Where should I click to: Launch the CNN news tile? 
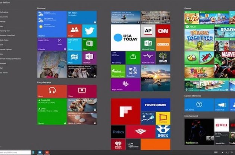[x=162, y=31]
